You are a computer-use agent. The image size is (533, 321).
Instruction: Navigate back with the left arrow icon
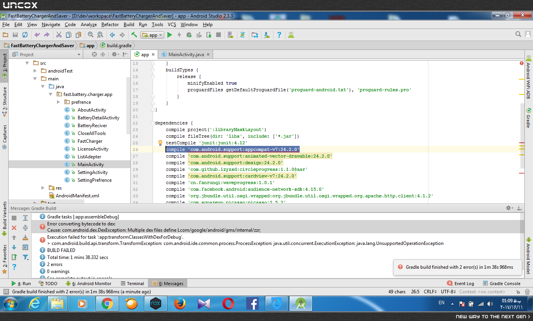click(x=112, y=35)
